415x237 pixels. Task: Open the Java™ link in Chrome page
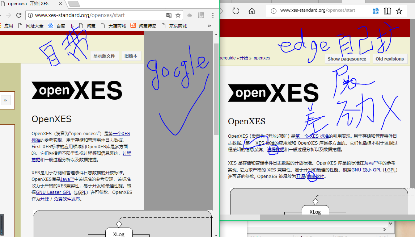[x=67, y=179]
